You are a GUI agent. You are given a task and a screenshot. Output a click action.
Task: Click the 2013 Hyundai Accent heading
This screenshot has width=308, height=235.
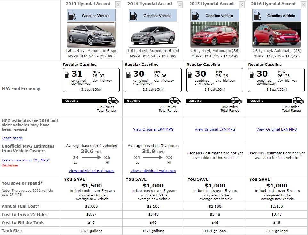88,4
